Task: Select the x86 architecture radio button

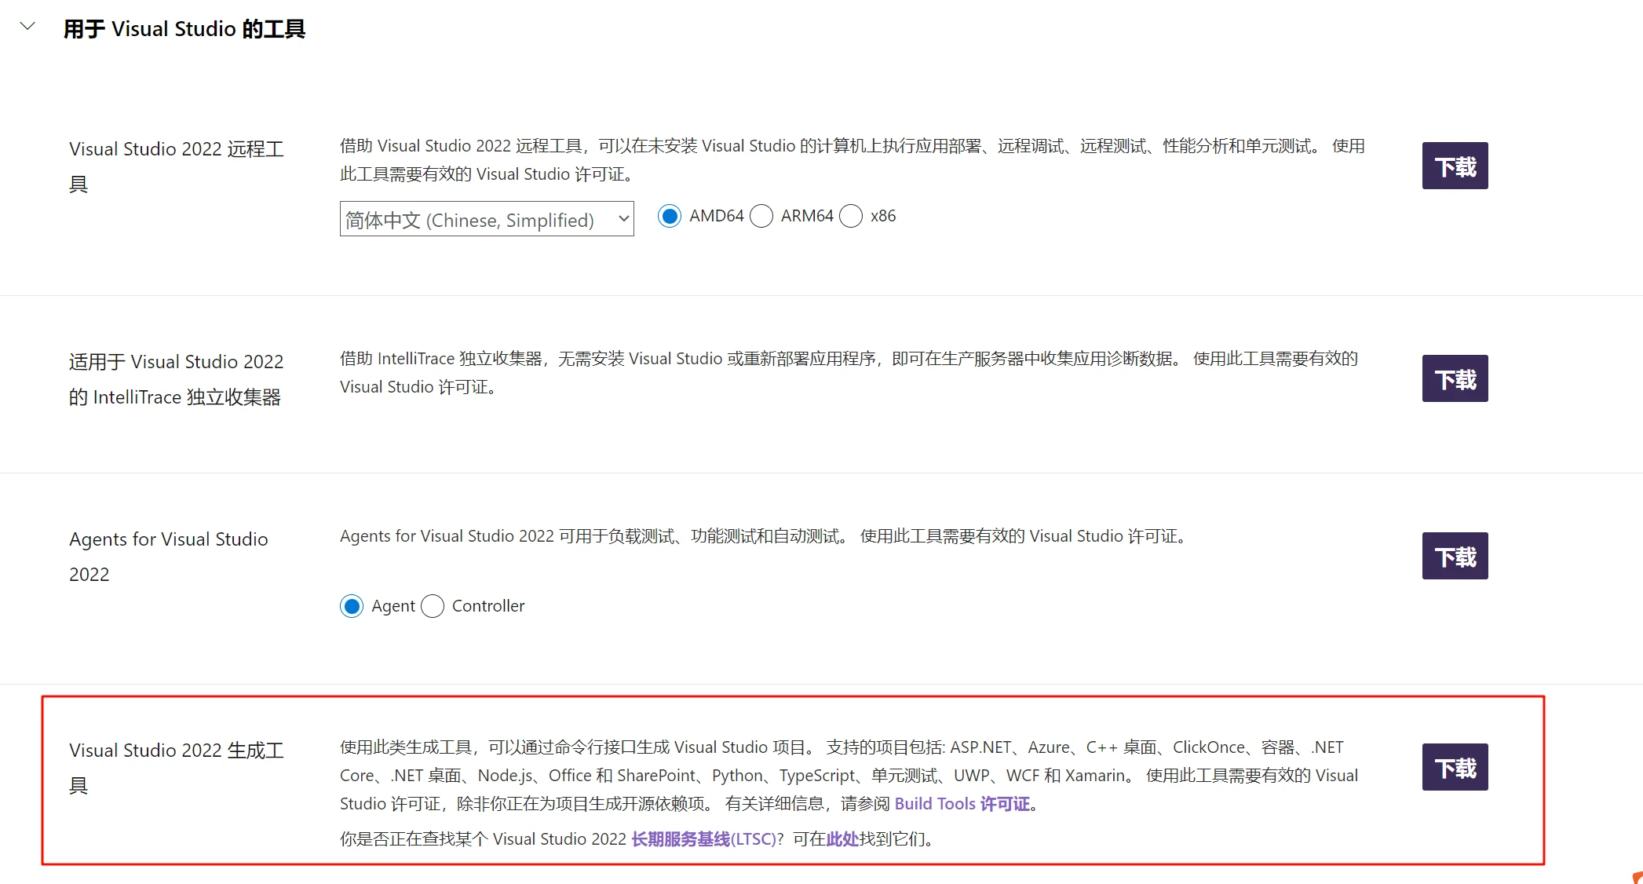Action: [x=851, y=216]
